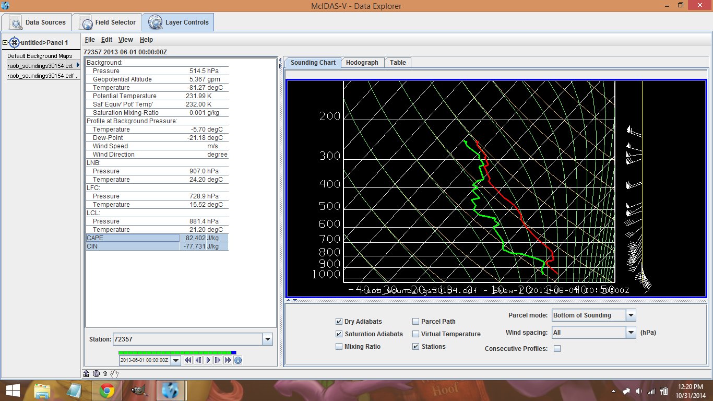
Task: Step animation one frame forward
Action: [218, 360]
